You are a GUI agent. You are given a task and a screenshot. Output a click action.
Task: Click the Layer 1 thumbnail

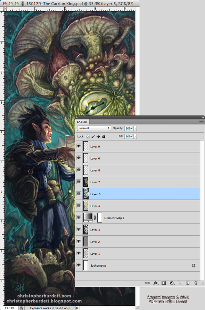[x=86, y=253]
